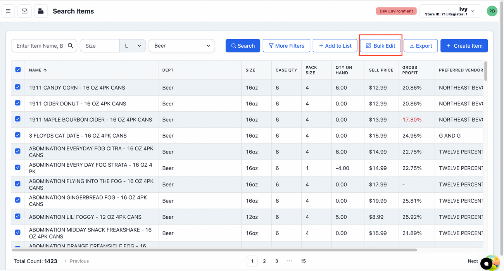Open the inbox tray icon
This screenshot has height=271, width=504.
(x=24, y=11)
